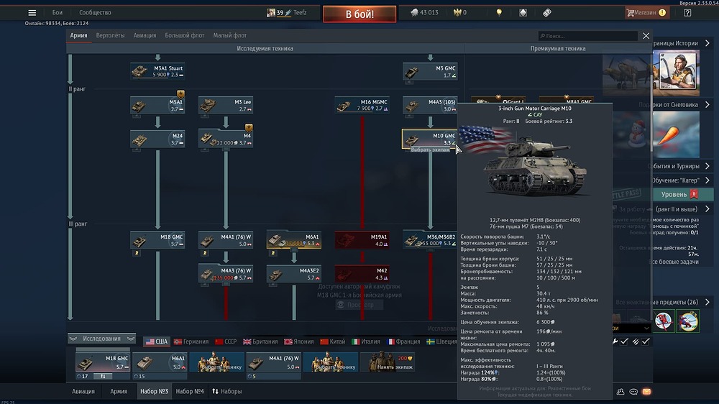Select the СССР nation tab
719x404 pixels.
click(226, 341)
